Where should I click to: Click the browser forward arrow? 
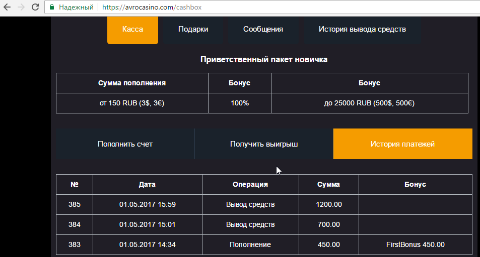(x=21, y=8)
